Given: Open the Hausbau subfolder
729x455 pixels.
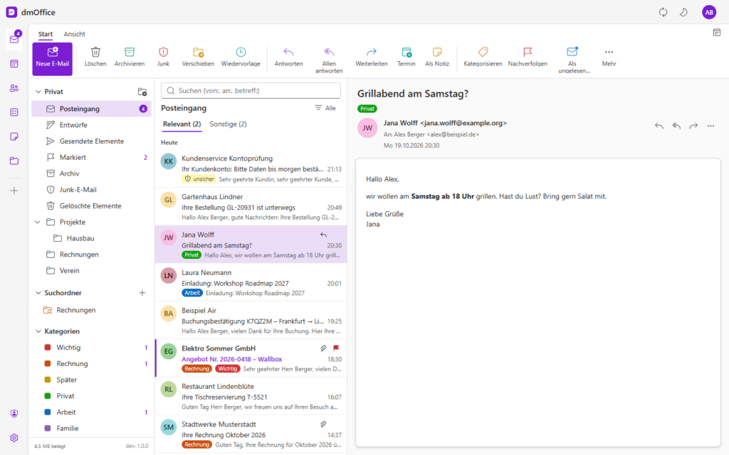Looking at the screenshot, I should pyautogui.click(x=92, y=238).
